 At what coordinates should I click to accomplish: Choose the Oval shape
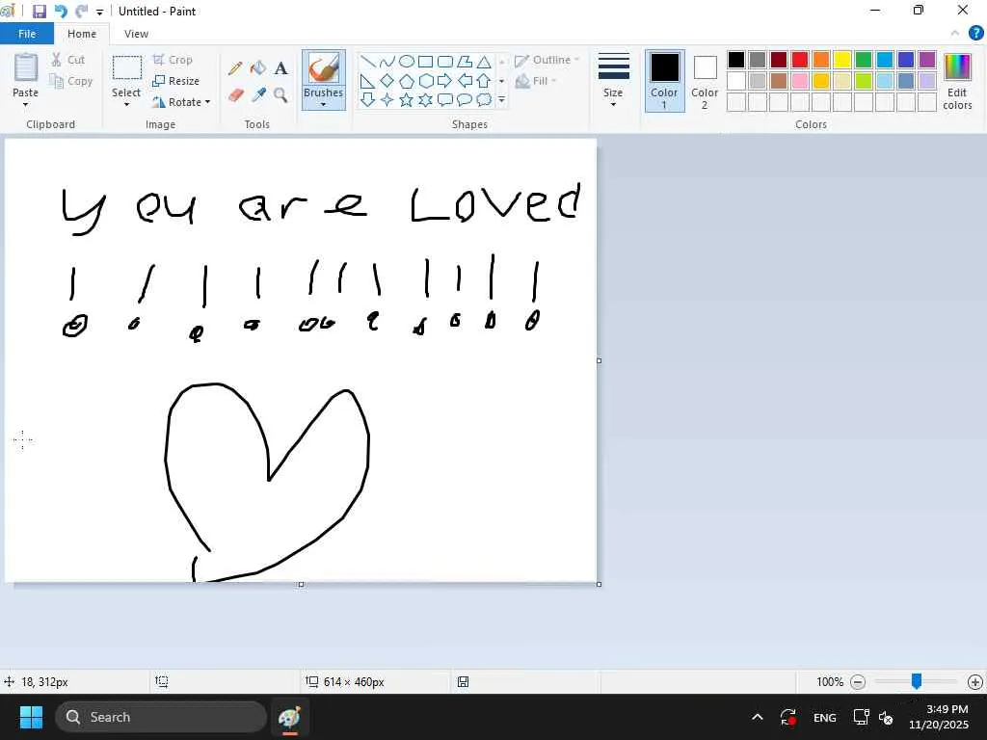coord(407,62)
